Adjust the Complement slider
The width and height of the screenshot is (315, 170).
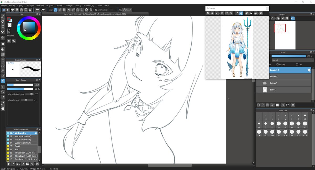27,100
